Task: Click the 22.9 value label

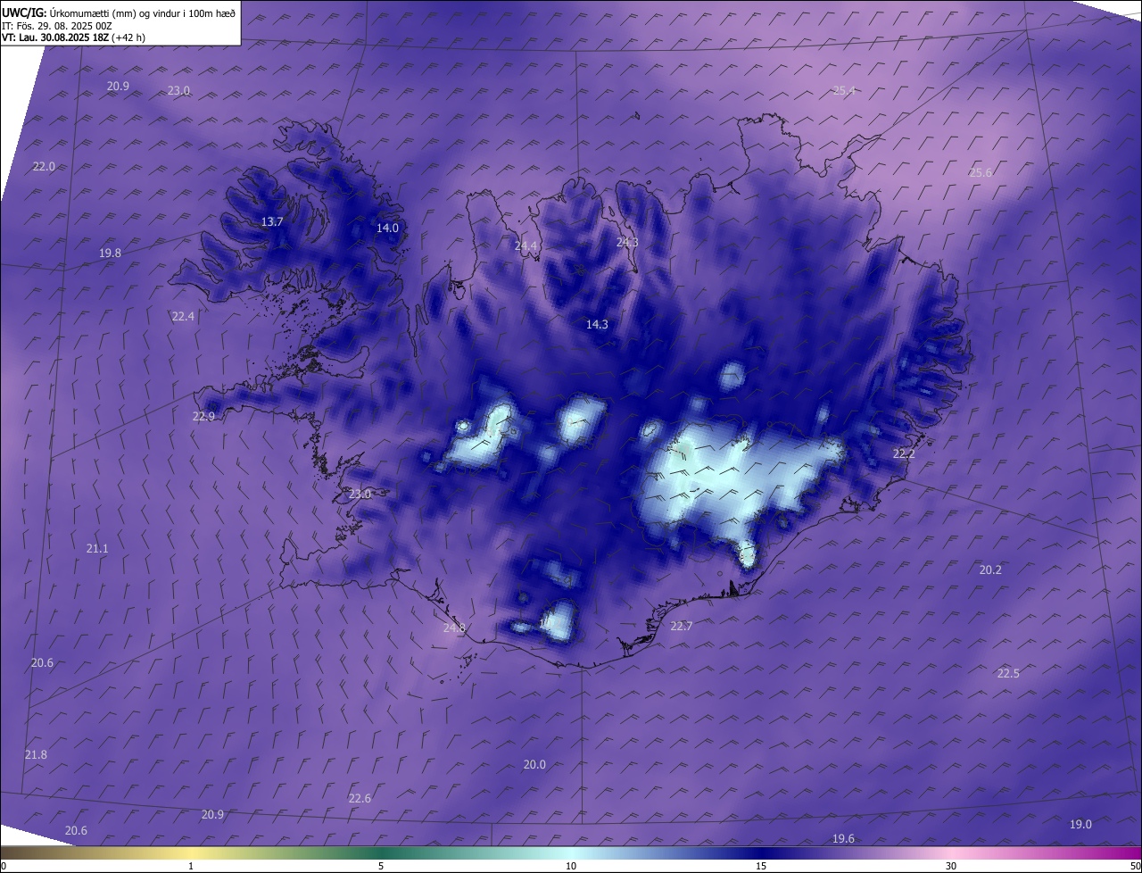Action: click(x=204, y=417)
